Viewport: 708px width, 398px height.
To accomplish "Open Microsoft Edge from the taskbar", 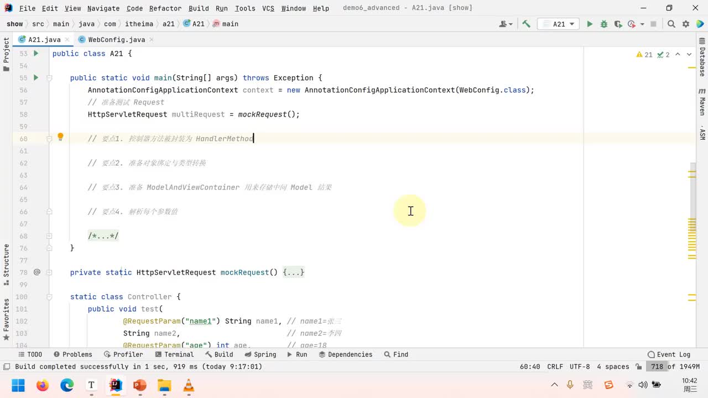I will point(67,385).
